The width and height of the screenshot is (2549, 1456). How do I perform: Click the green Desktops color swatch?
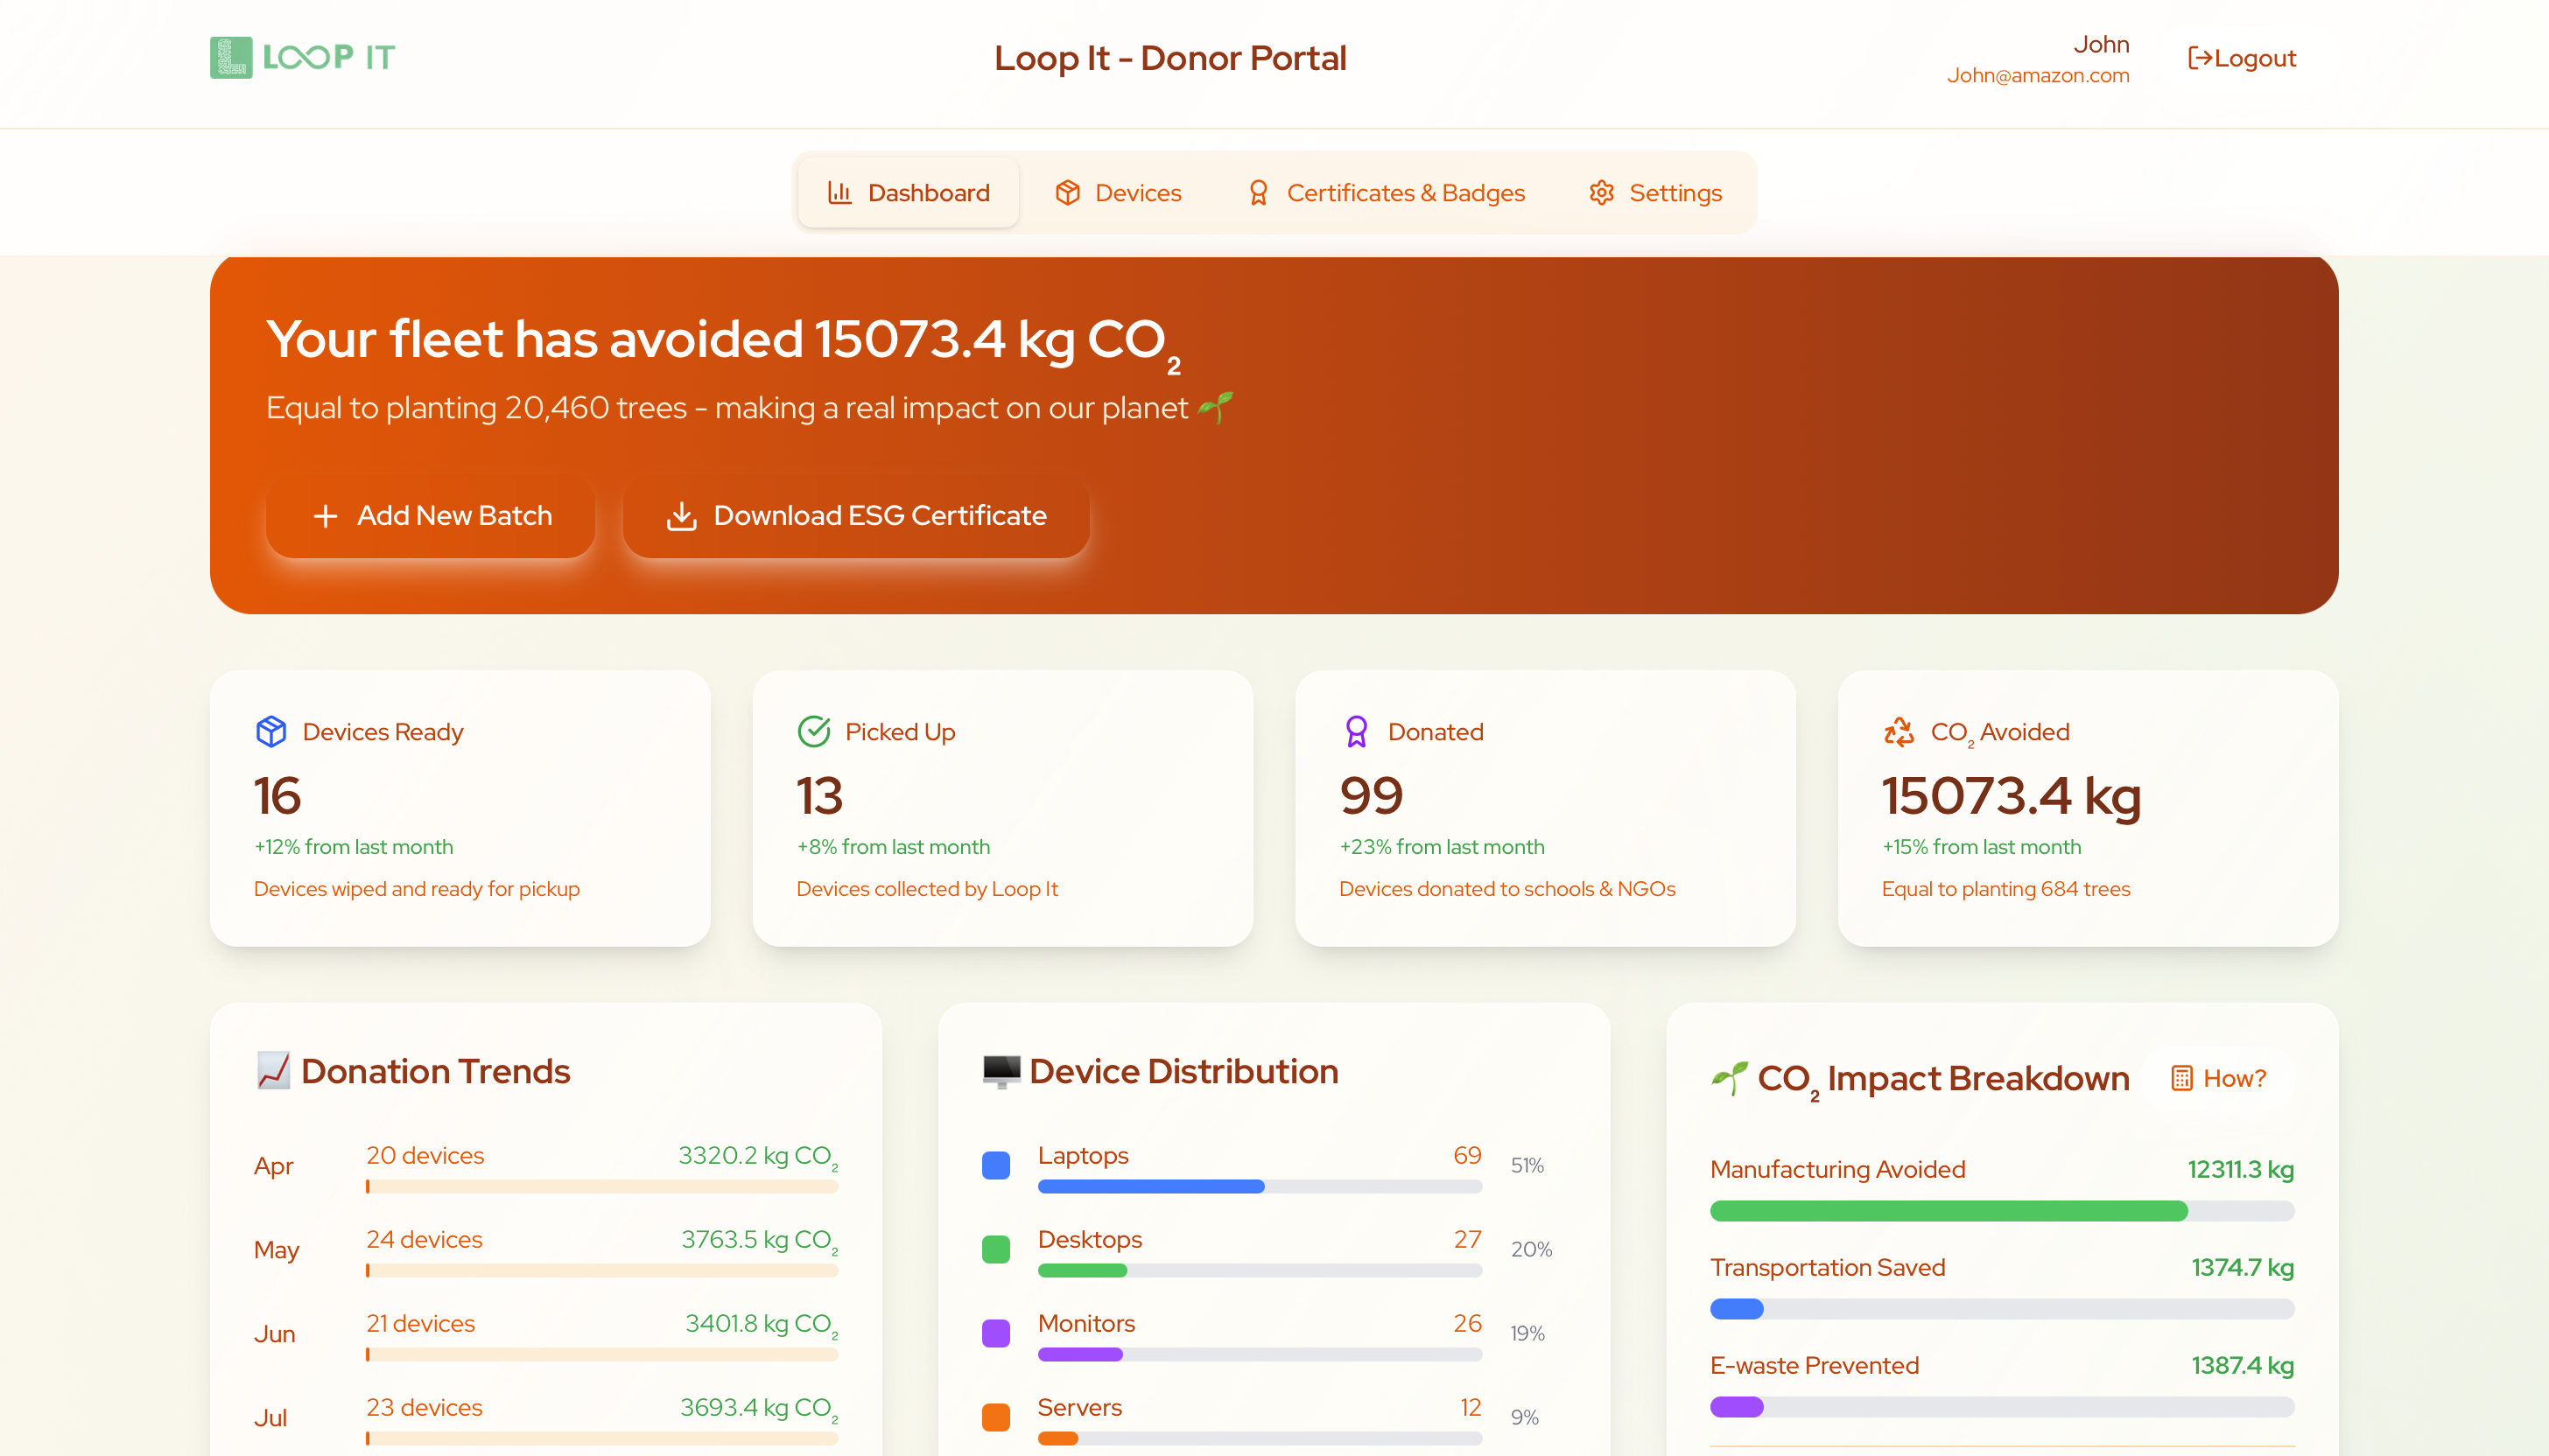(x=996, y=1249)
